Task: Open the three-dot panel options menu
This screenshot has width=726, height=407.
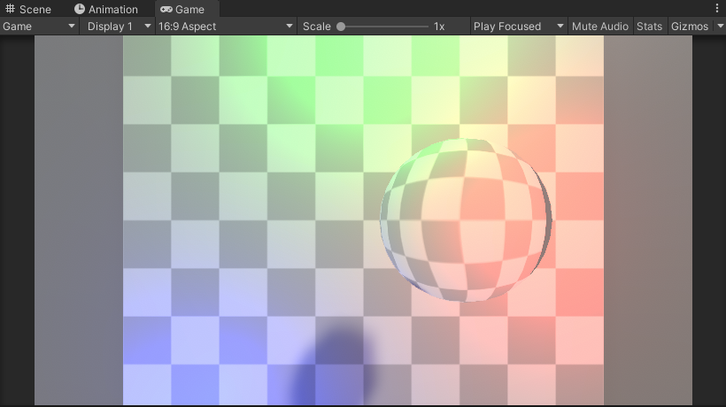Action: tap(717, 8)
